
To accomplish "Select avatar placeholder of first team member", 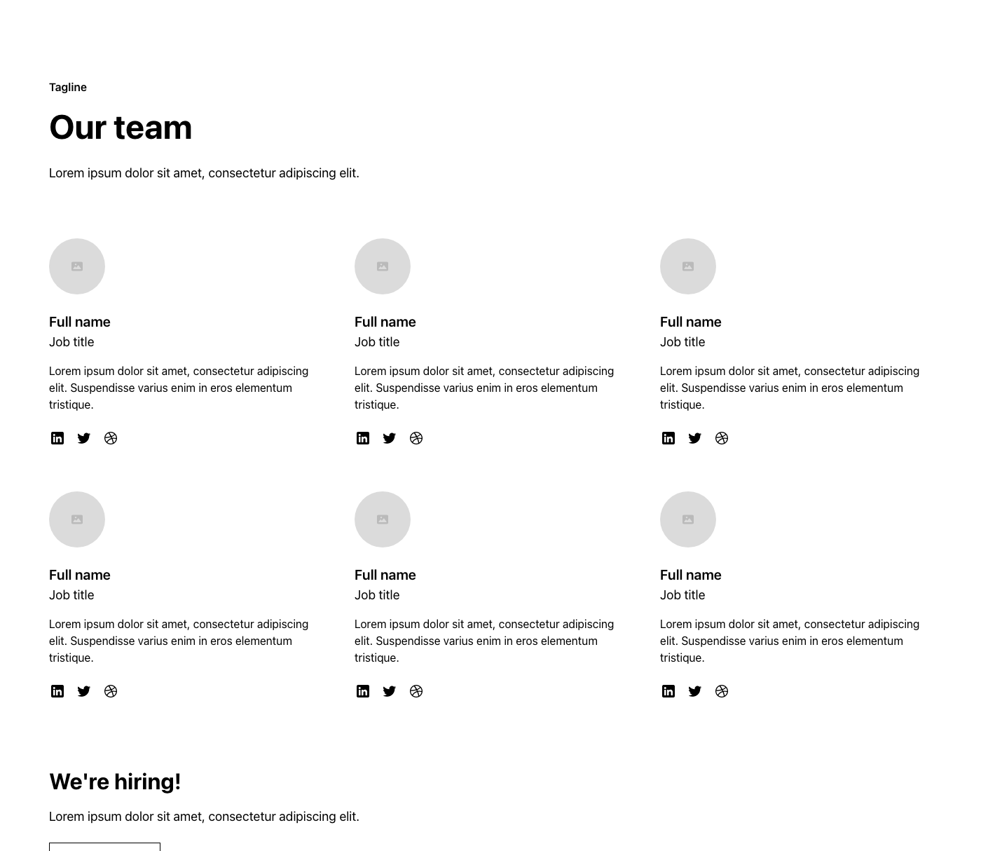I will tap(77, 266).
